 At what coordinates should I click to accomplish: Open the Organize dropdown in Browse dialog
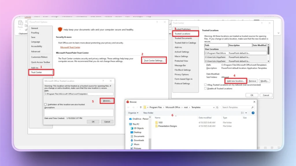[133, 113]
